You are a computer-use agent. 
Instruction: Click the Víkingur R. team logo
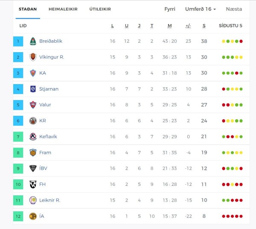[33, 57]
